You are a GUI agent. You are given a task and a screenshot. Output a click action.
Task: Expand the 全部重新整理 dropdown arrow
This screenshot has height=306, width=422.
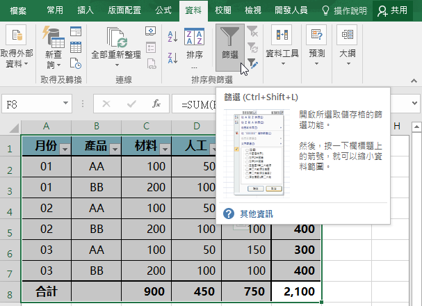point(117,65)
